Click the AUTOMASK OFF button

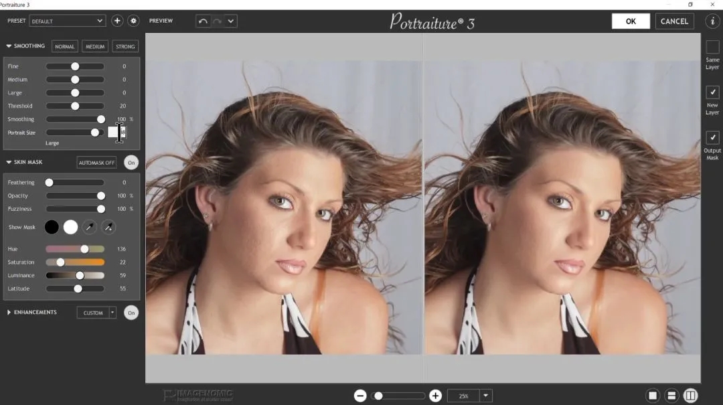[x=97, y=163]
